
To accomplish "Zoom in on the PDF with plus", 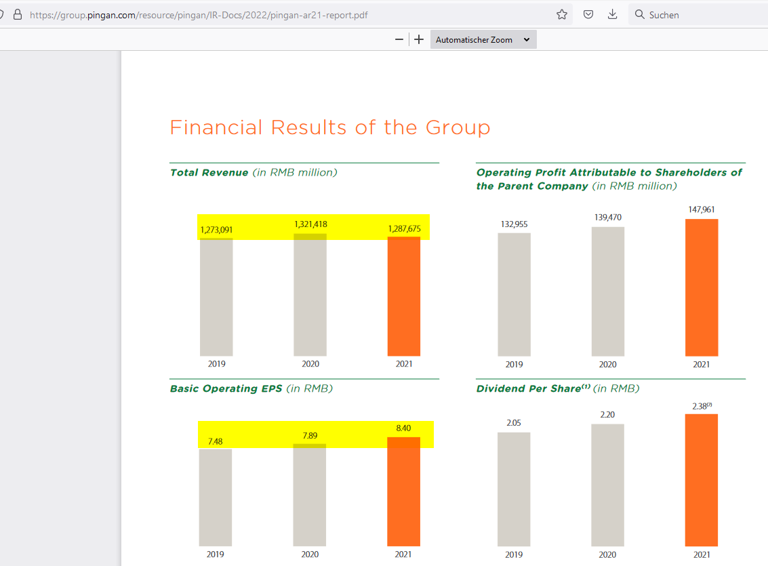I will point(419,39).
